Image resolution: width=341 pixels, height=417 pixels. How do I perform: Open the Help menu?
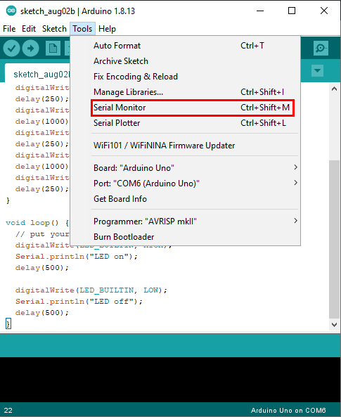[x=107, y=29]
